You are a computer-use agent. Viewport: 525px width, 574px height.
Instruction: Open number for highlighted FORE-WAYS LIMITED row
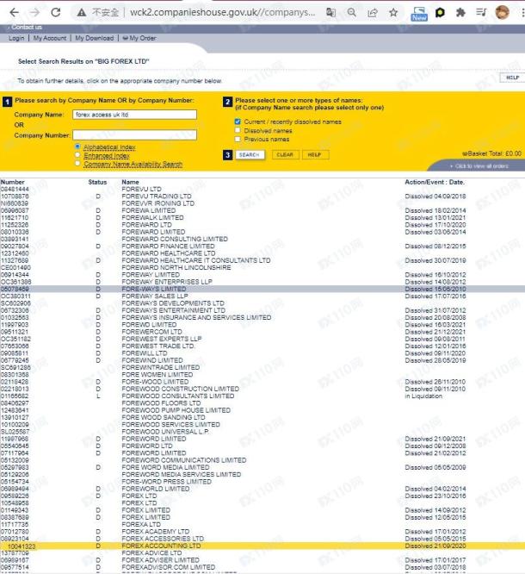point(15,290)
